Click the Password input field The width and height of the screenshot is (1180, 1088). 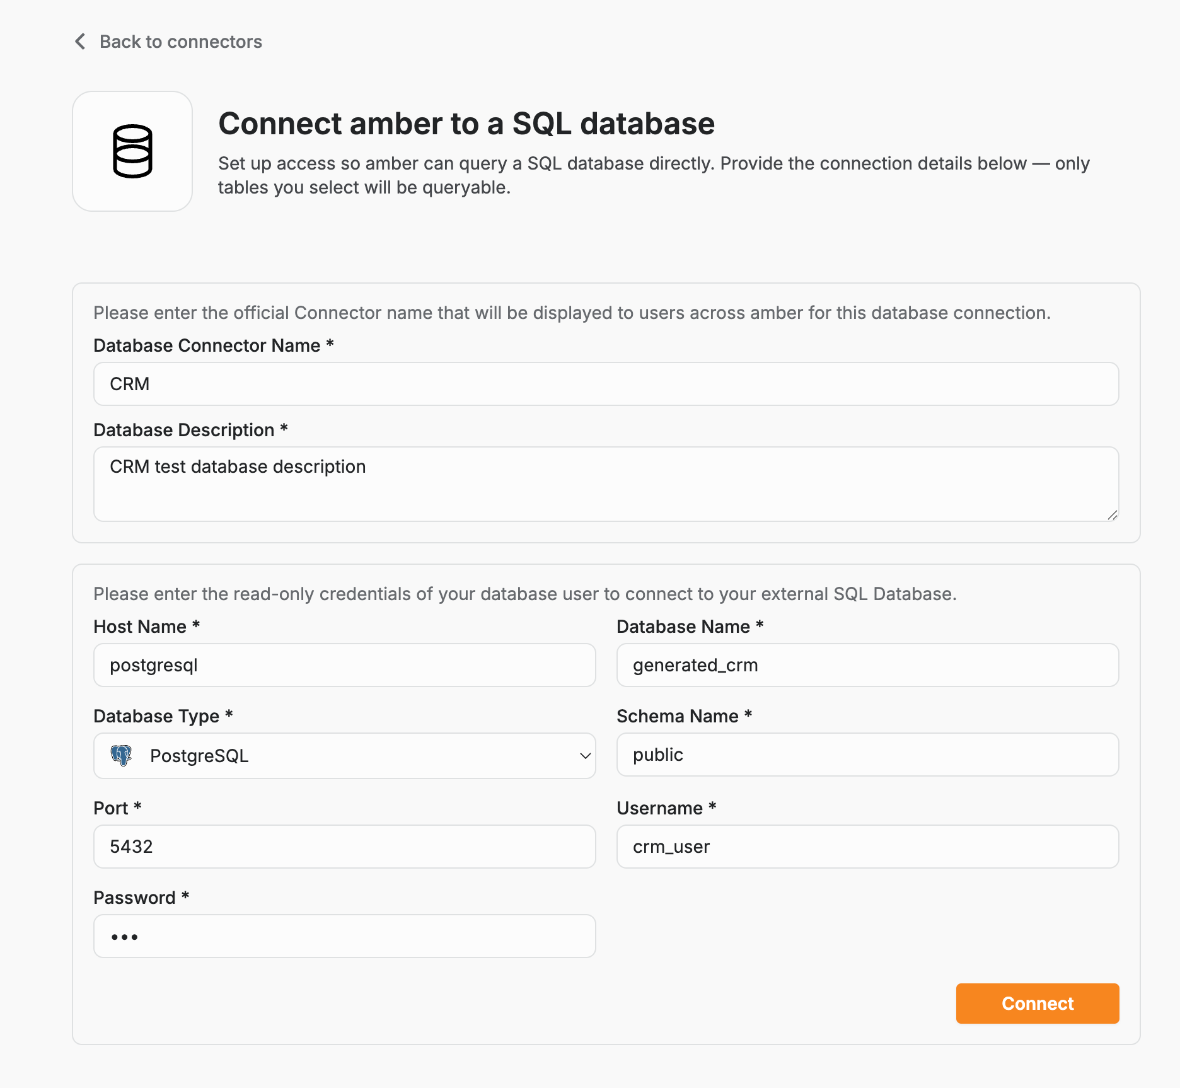pos(344,936)
